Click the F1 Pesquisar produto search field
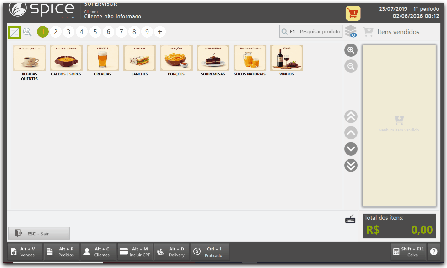Viewport: 447px width, 268px height. pos(311,31)
